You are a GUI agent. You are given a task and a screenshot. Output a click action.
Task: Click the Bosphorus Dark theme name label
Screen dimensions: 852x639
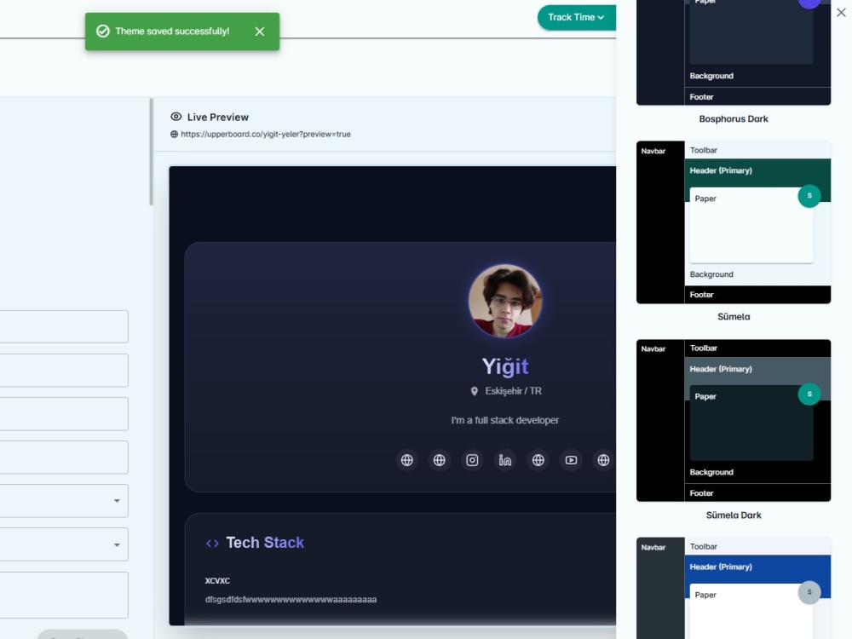coord(734,119)
